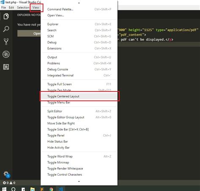Select the SCM menu entry
The height and width of the screenshot is (191, 200).
pos(79,36)
